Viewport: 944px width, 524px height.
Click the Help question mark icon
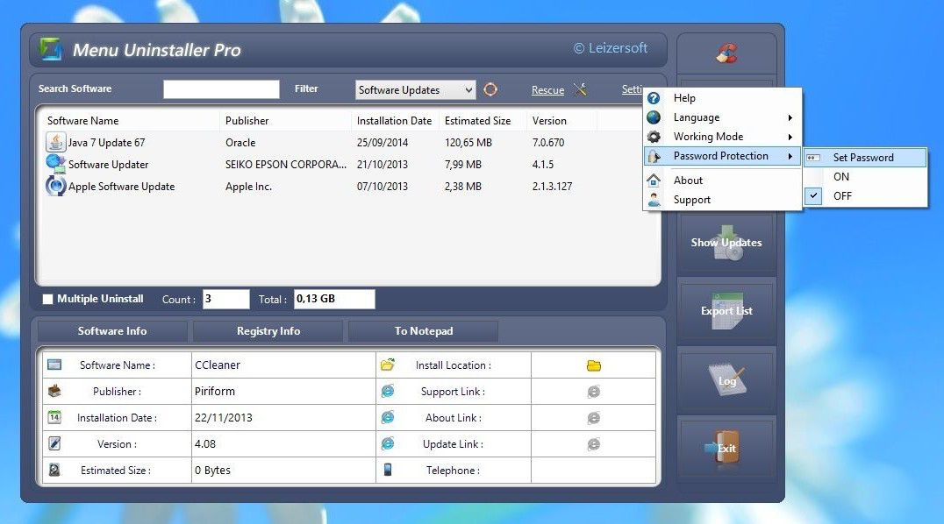pos(654,98)
